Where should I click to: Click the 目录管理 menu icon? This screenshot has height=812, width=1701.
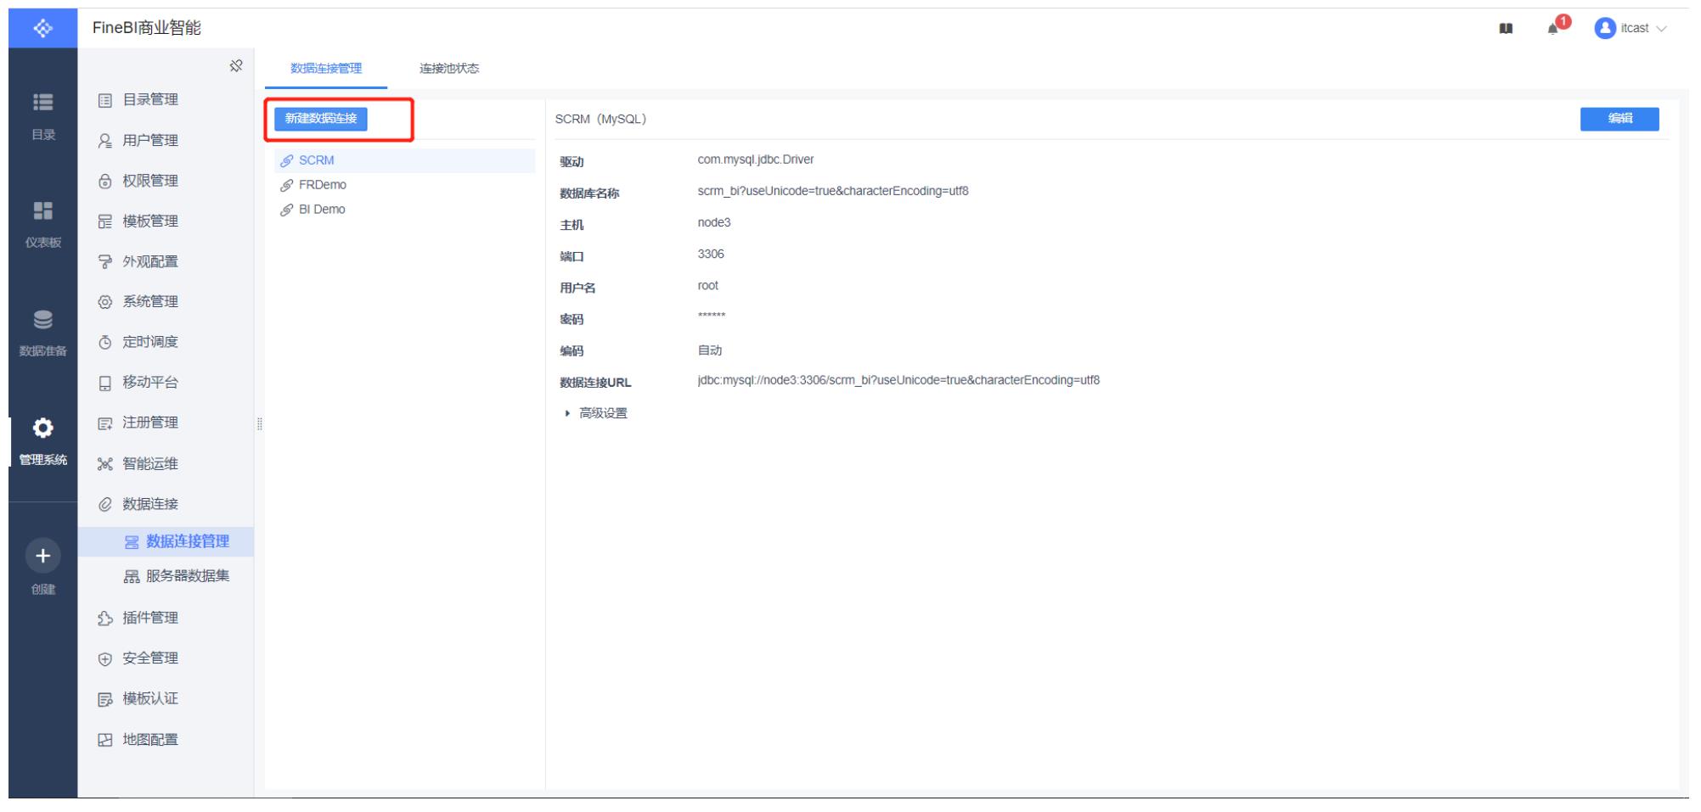[105, 100]
